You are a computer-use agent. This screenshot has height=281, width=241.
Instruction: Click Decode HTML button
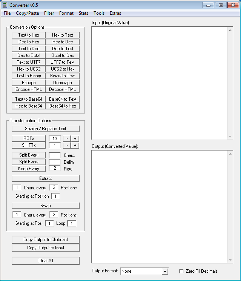63,90
